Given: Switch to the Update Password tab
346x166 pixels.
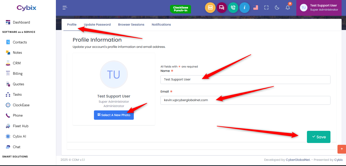Looking at the screenshot, I should pyautogui.click(x=97, y=25).
